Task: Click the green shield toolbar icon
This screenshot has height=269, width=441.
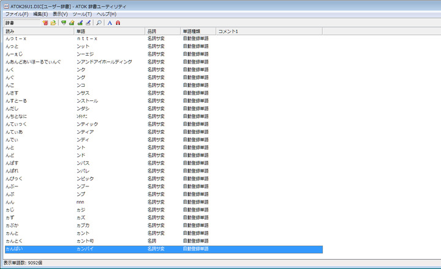Action: tap(64, 23)
